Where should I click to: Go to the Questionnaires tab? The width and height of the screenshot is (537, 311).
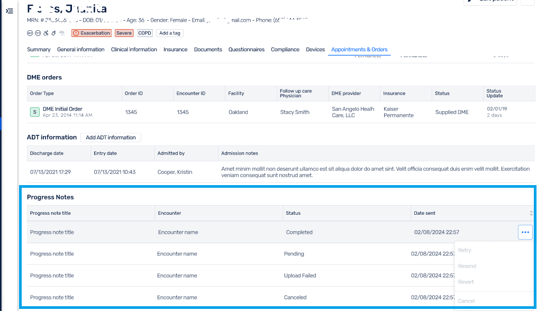247,49
